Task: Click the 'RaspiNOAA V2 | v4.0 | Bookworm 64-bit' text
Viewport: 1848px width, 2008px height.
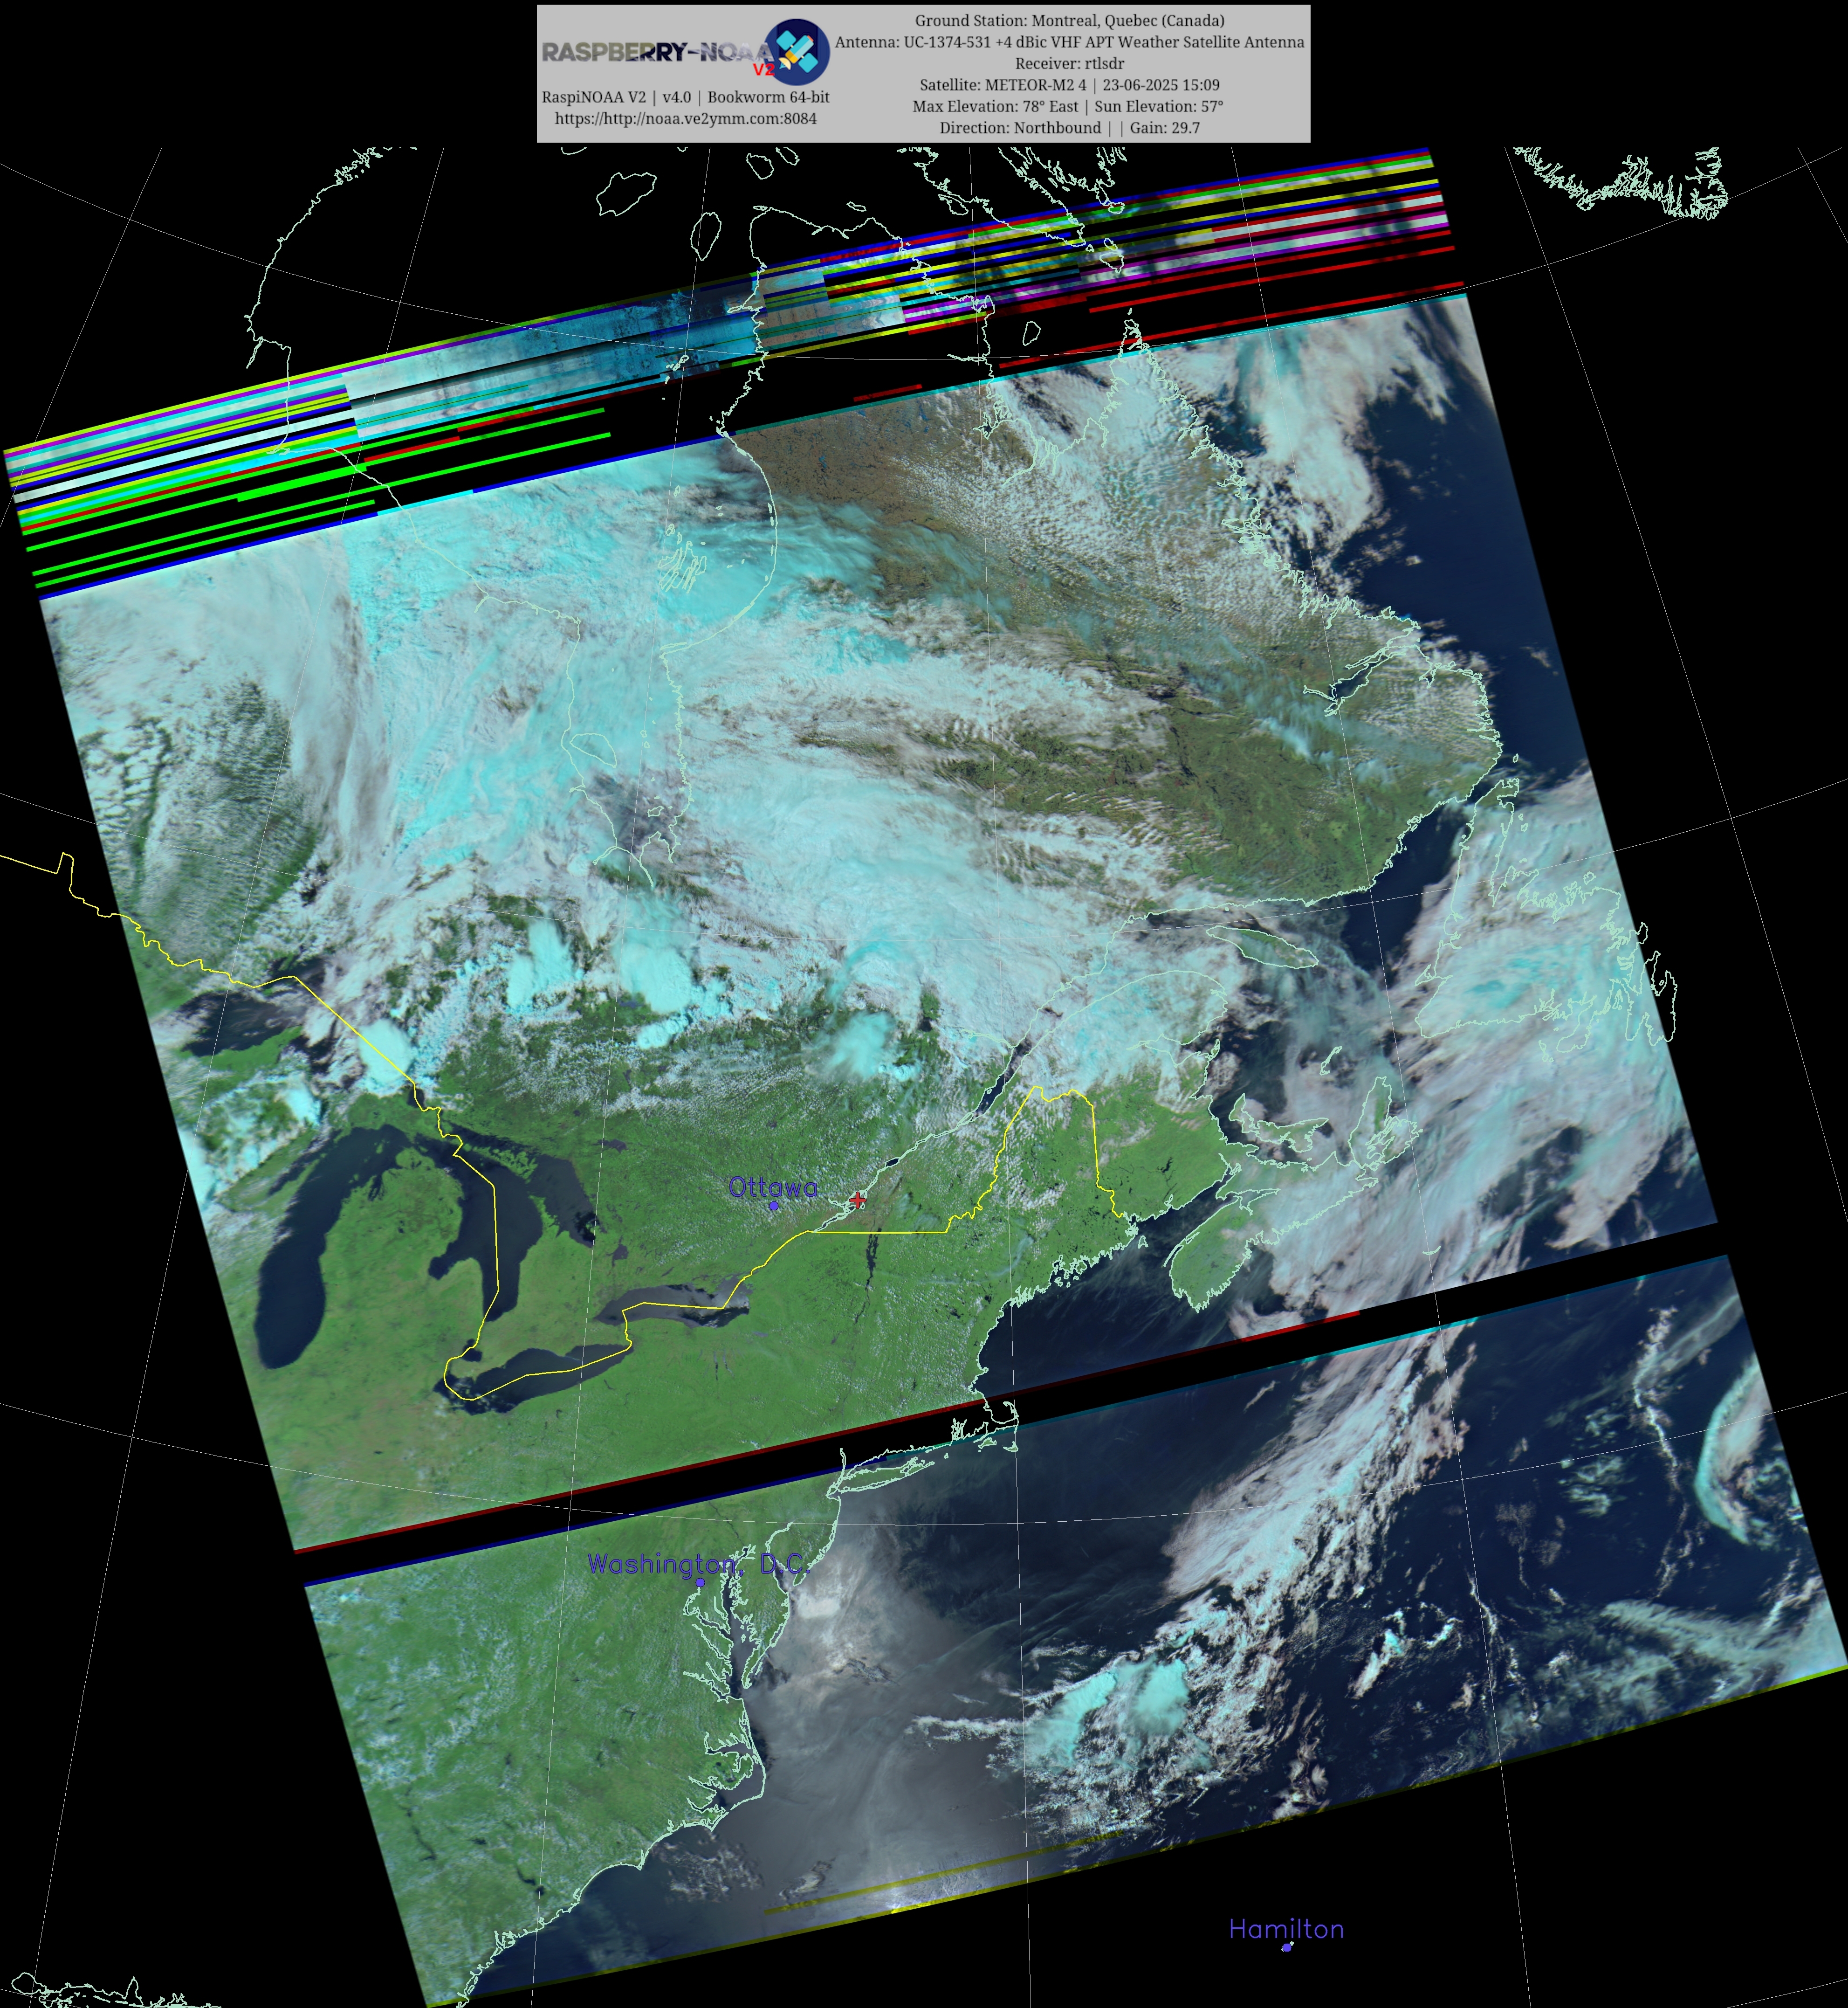Action: (x=686, y=97)
